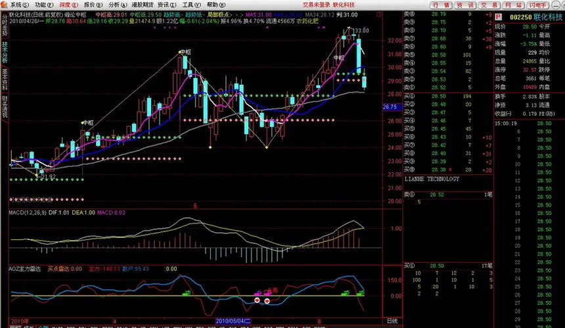
Task: Click the 卖⑩ ask row at 28.79
Action: pos(448,14)
